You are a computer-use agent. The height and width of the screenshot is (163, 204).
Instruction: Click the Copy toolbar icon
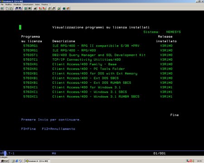pyautogui.click(x=7, y=9)
